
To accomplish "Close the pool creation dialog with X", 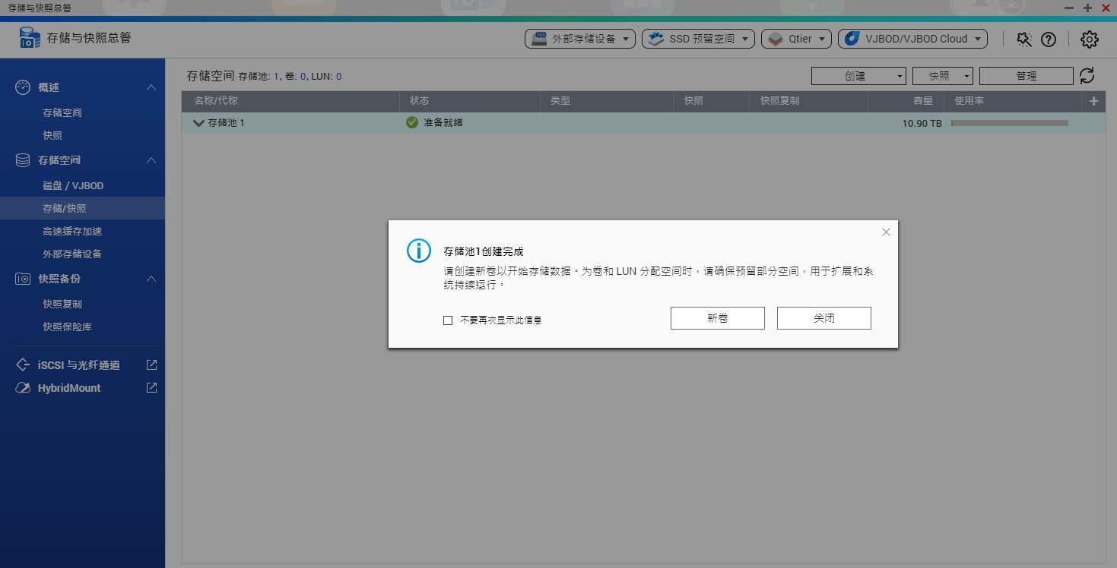I will pyautogui.click(x=885, y=232).
